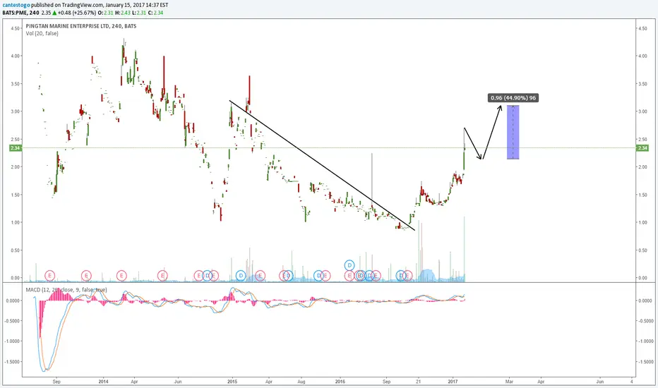Click the C:2.34 close value in header
The width and height of the screenshot is (658, 388).
pyautogui.click(x=156, y=13)
